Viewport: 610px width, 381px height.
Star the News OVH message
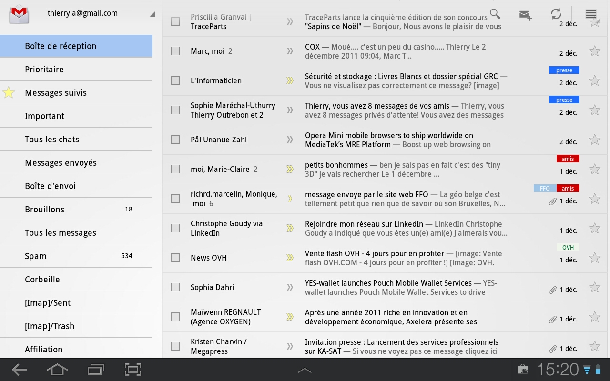[x=594, y=258]
